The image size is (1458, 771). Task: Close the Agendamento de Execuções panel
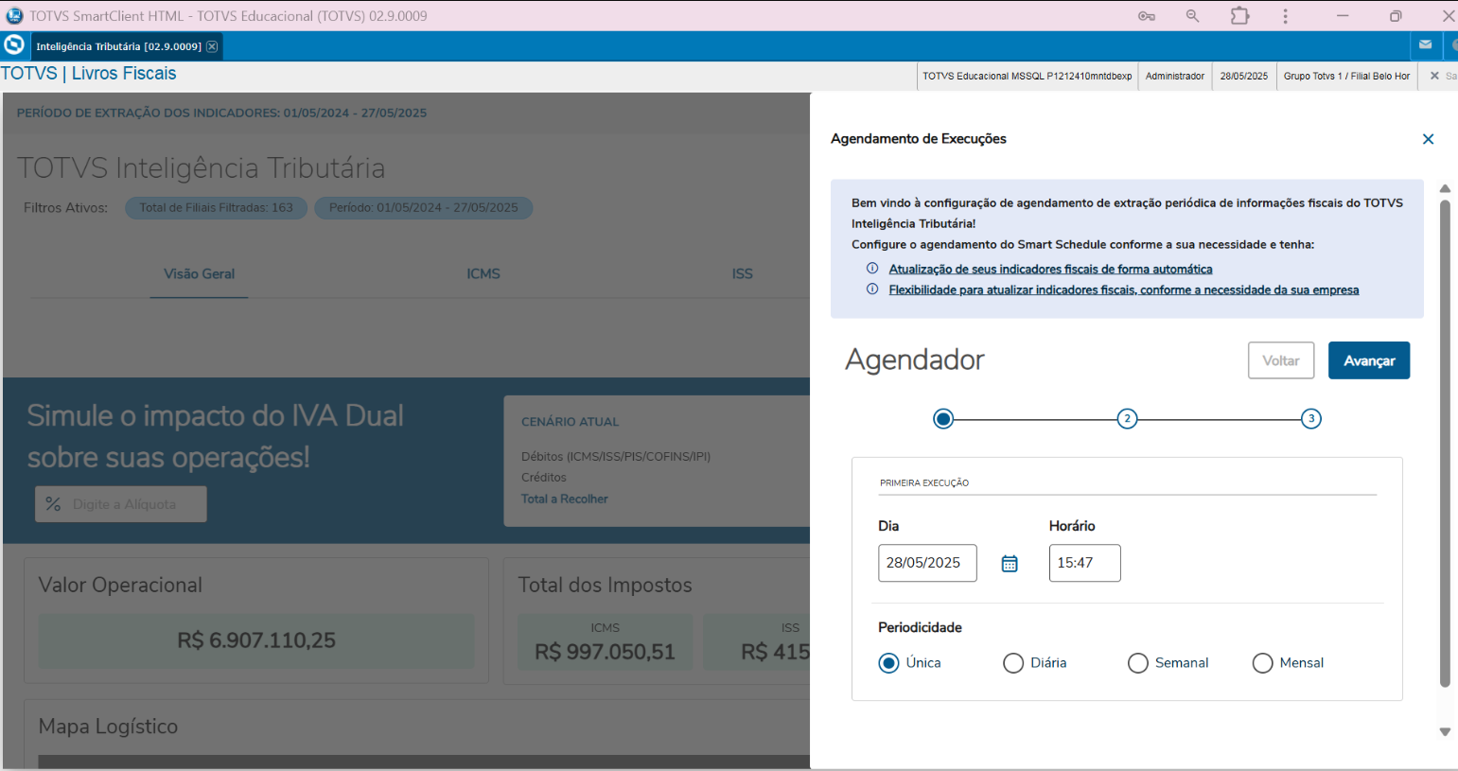(x=1428, y=139)
